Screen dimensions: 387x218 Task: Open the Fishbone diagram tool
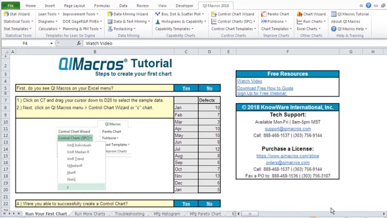pos(274,22)
